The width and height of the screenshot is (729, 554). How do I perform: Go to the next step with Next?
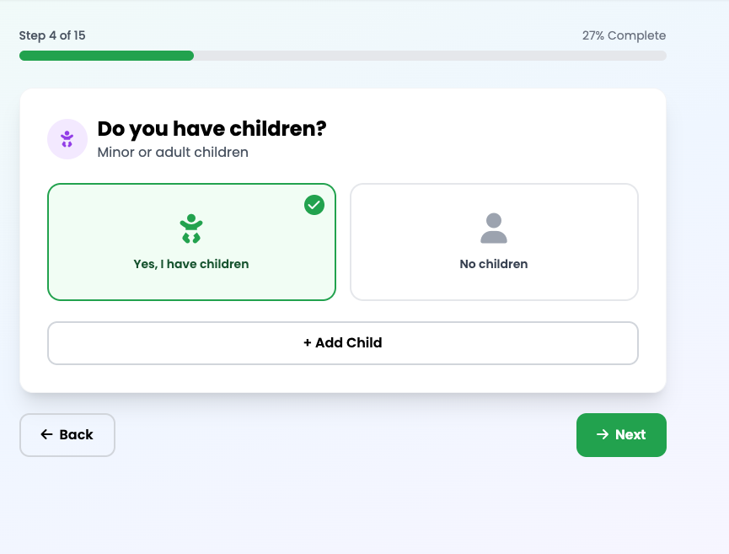[x=621, y=435]
